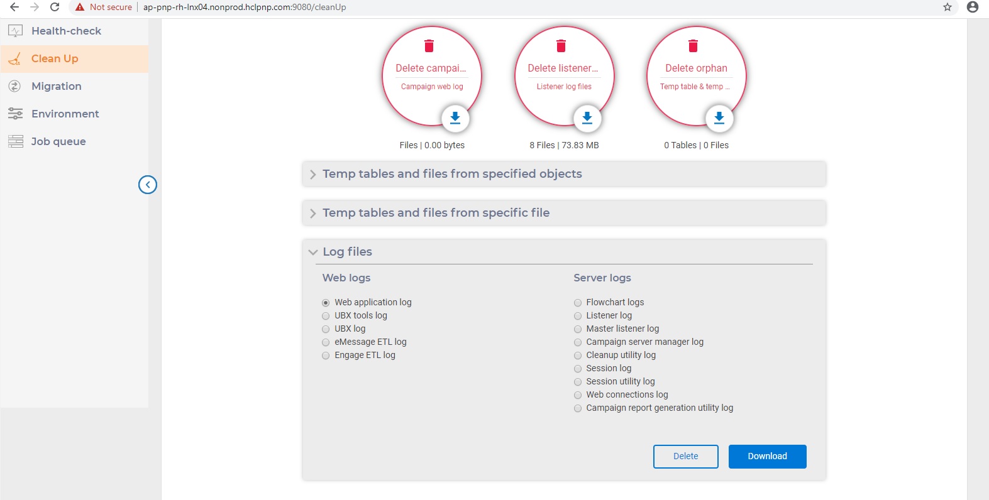Select Web application log radio button

coord(326,303)
